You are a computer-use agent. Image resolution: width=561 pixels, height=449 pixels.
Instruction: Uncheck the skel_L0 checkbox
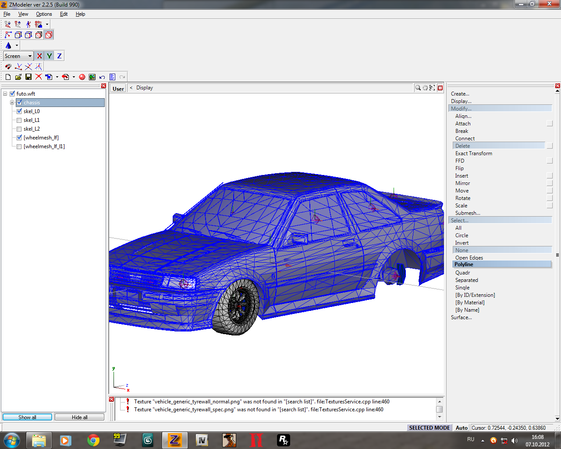(x=19, y=111)
